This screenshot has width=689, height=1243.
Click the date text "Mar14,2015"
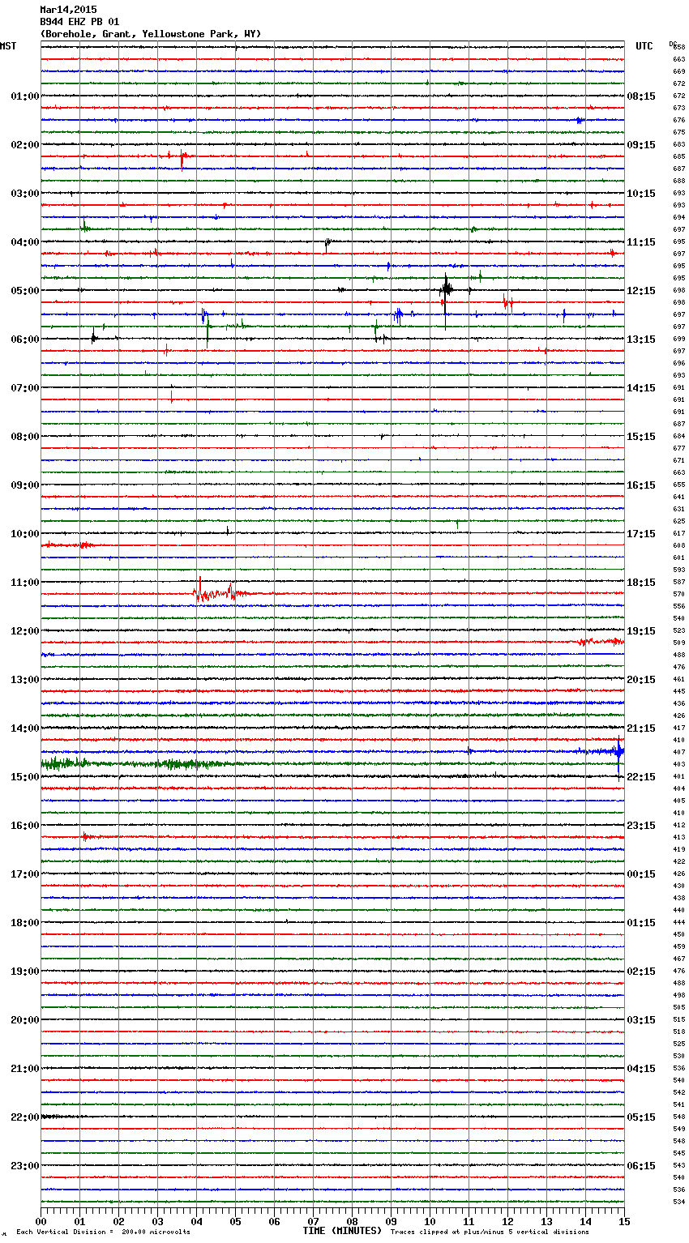[x=68, y=10]
